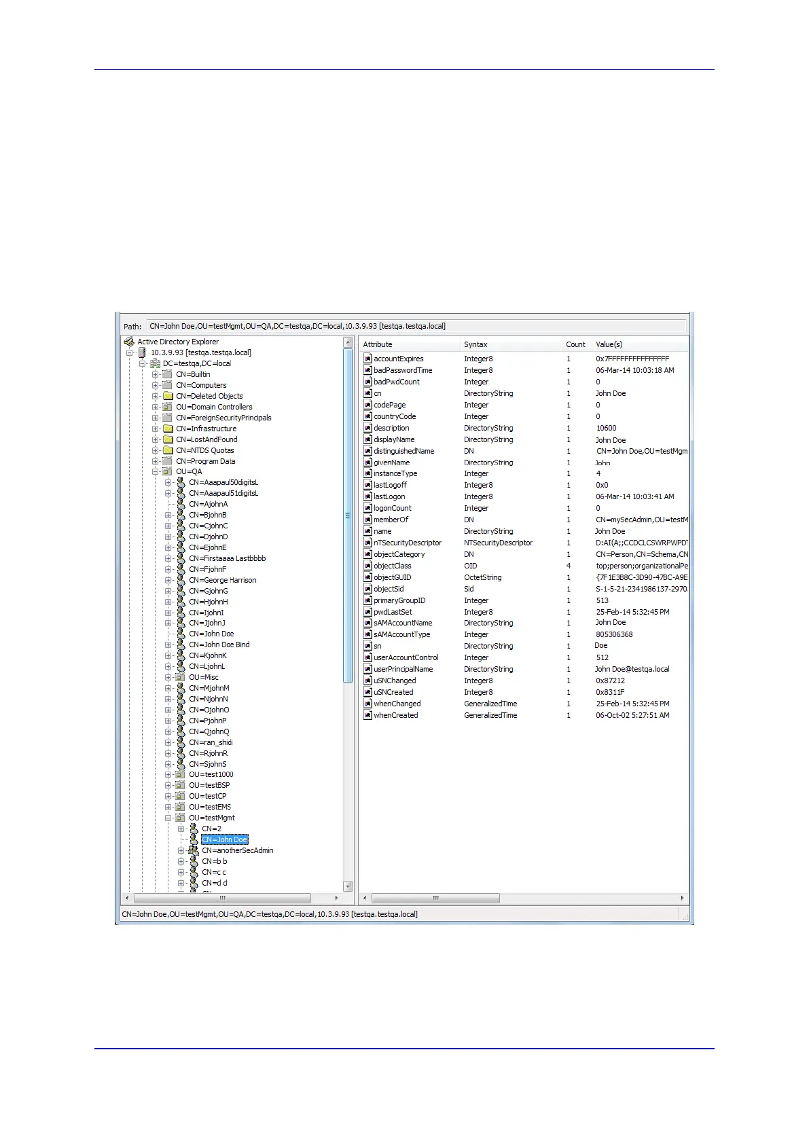Click the server icon beside 10.3.9.93
The height and width of the screenshot is (1143, 809).
142,352
